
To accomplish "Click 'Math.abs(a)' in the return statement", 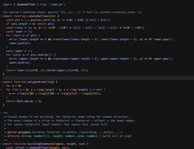I will coord(25,101).
